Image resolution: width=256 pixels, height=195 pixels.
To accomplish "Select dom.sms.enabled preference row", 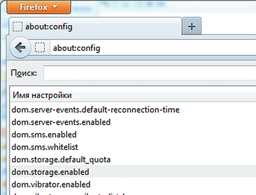I will (133, 134).
